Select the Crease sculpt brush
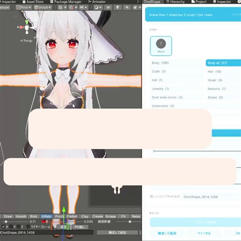Screen dimensions: 241x241 98,216
